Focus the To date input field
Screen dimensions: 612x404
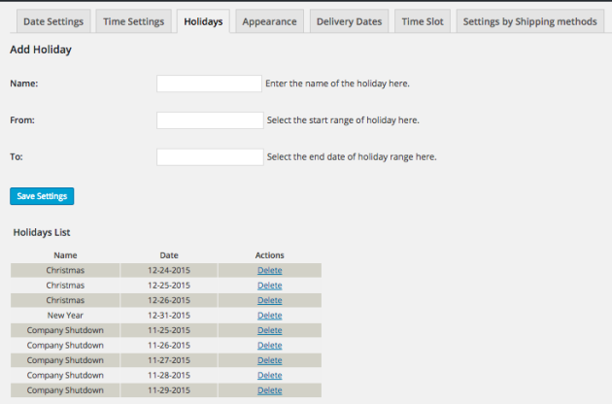click(210, 157)
